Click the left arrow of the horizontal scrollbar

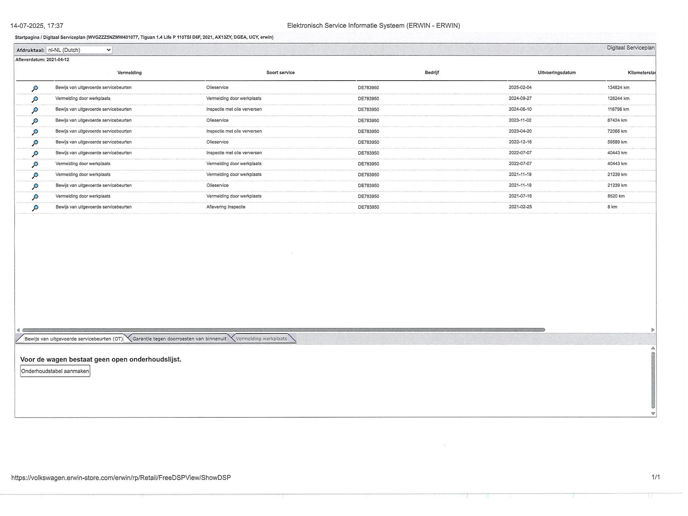(18, 330)
